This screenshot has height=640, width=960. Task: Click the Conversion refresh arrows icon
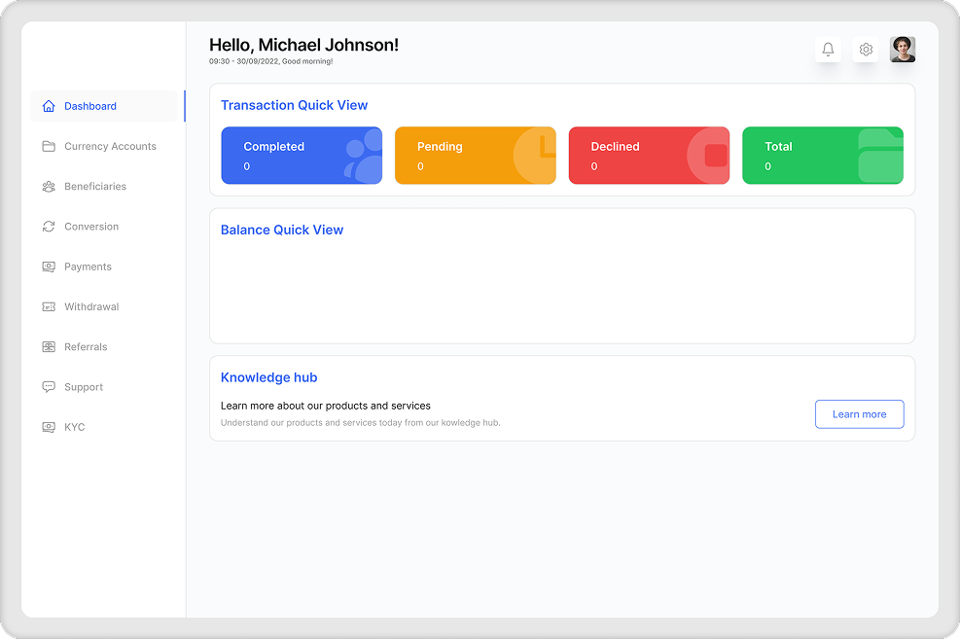click(x=49, y=227)
